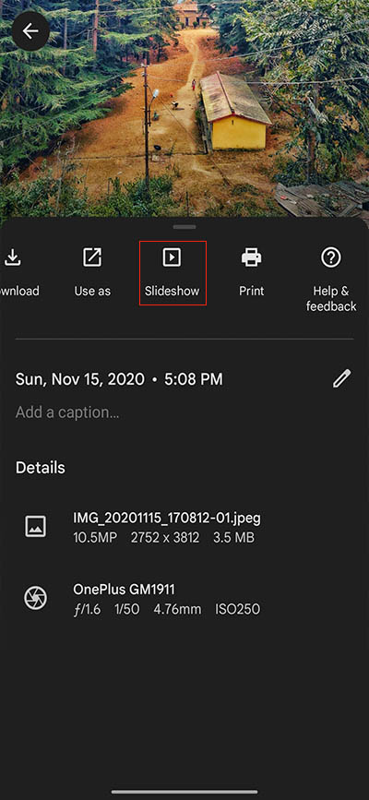The width and height of the screenshot is (369, 800).
Task: Select the Print label
Action: 252,291
